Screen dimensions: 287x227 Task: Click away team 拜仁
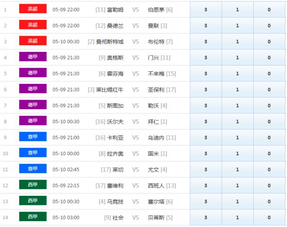(153, 122)
